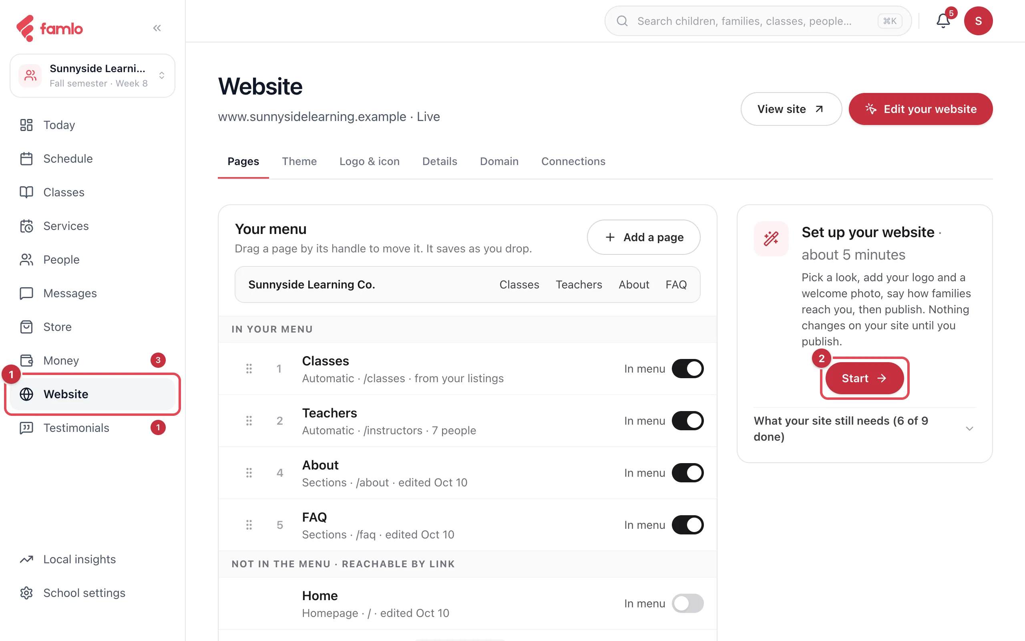Click the Money badge showing 3
This screenshot has width=1025, height=641.
[x=158, y=360]
